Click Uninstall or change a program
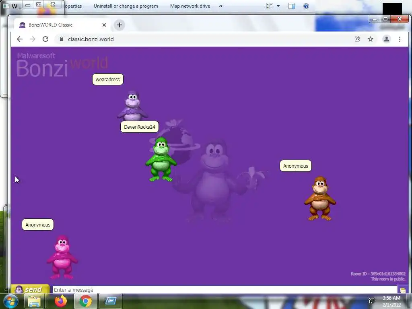This screenshot has width=412, height=309. coord(126,6)
